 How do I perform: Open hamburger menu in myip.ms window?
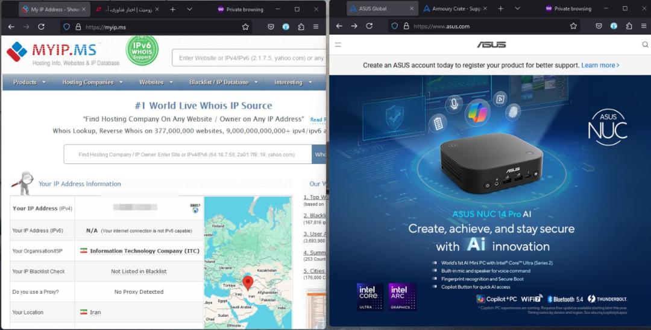(x=316, y=27)
